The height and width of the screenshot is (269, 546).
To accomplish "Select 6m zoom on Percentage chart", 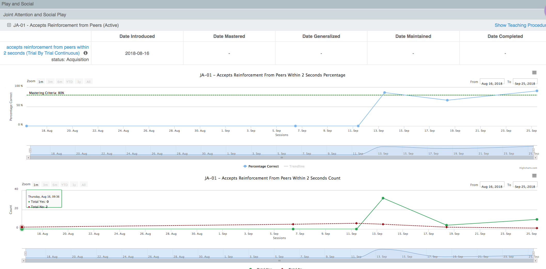I will click(x=60, y=82).
